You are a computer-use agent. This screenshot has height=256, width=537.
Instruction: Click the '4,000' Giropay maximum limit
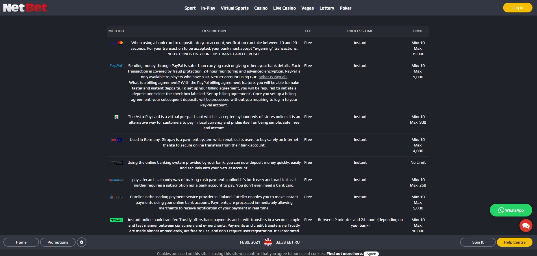tap(418, 151)
